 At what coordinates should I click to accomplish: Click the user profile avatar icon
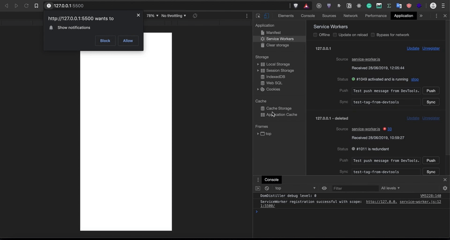pos(433,6)
